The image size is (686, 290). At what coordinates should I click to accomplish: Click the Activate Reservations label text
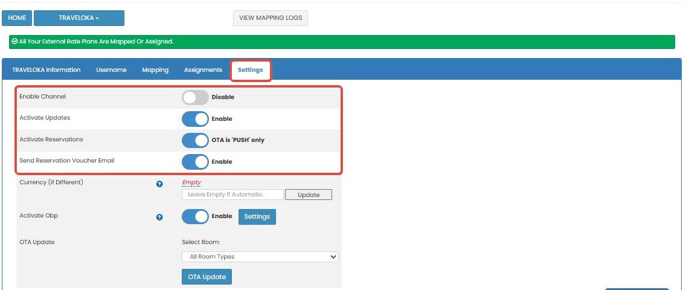51,140
